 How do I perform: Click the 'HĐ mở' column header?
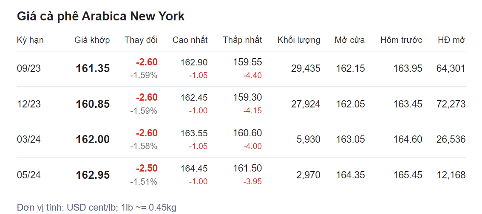tap(451, 40)
